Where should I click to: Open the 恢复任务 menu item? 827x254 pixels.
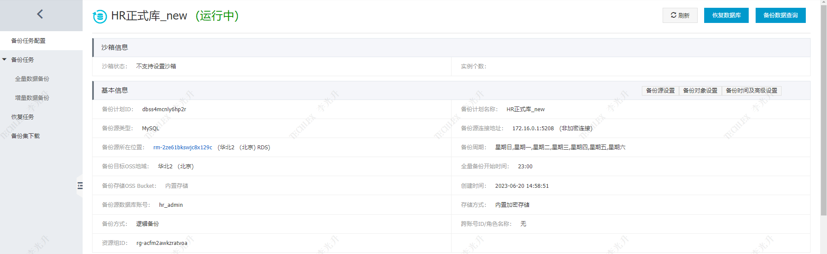(22, 117)
